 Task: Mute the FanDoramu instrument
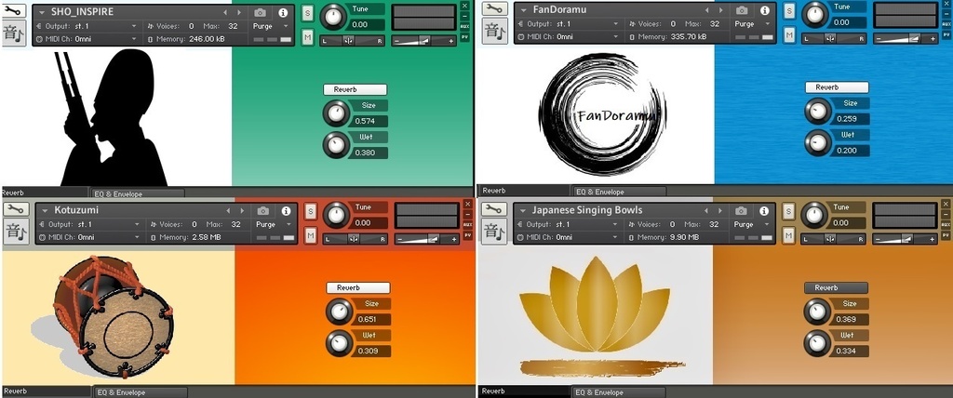click(x=789, y=35)
